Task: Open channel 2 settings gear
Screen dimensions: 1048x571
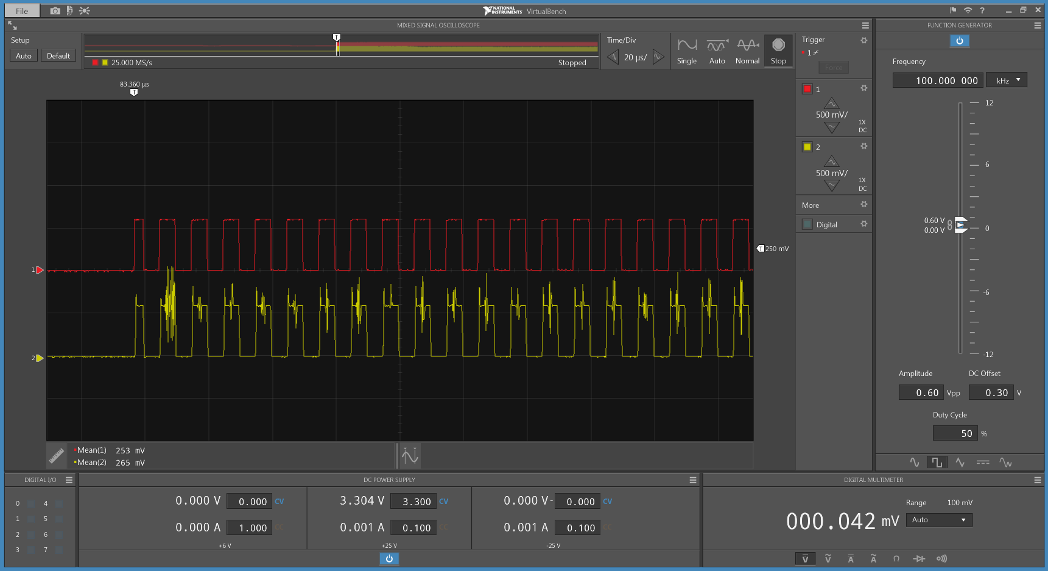Action: tap(863, 146)
